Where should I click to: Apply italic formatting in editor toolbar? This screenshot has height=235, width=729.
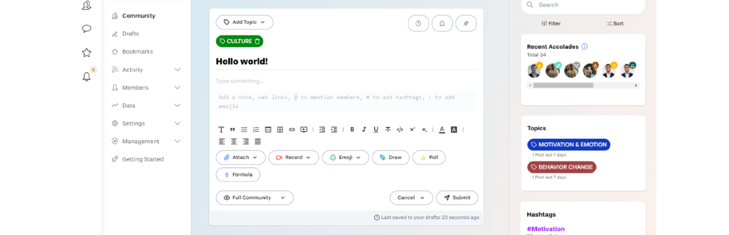[x=364, y=129]
